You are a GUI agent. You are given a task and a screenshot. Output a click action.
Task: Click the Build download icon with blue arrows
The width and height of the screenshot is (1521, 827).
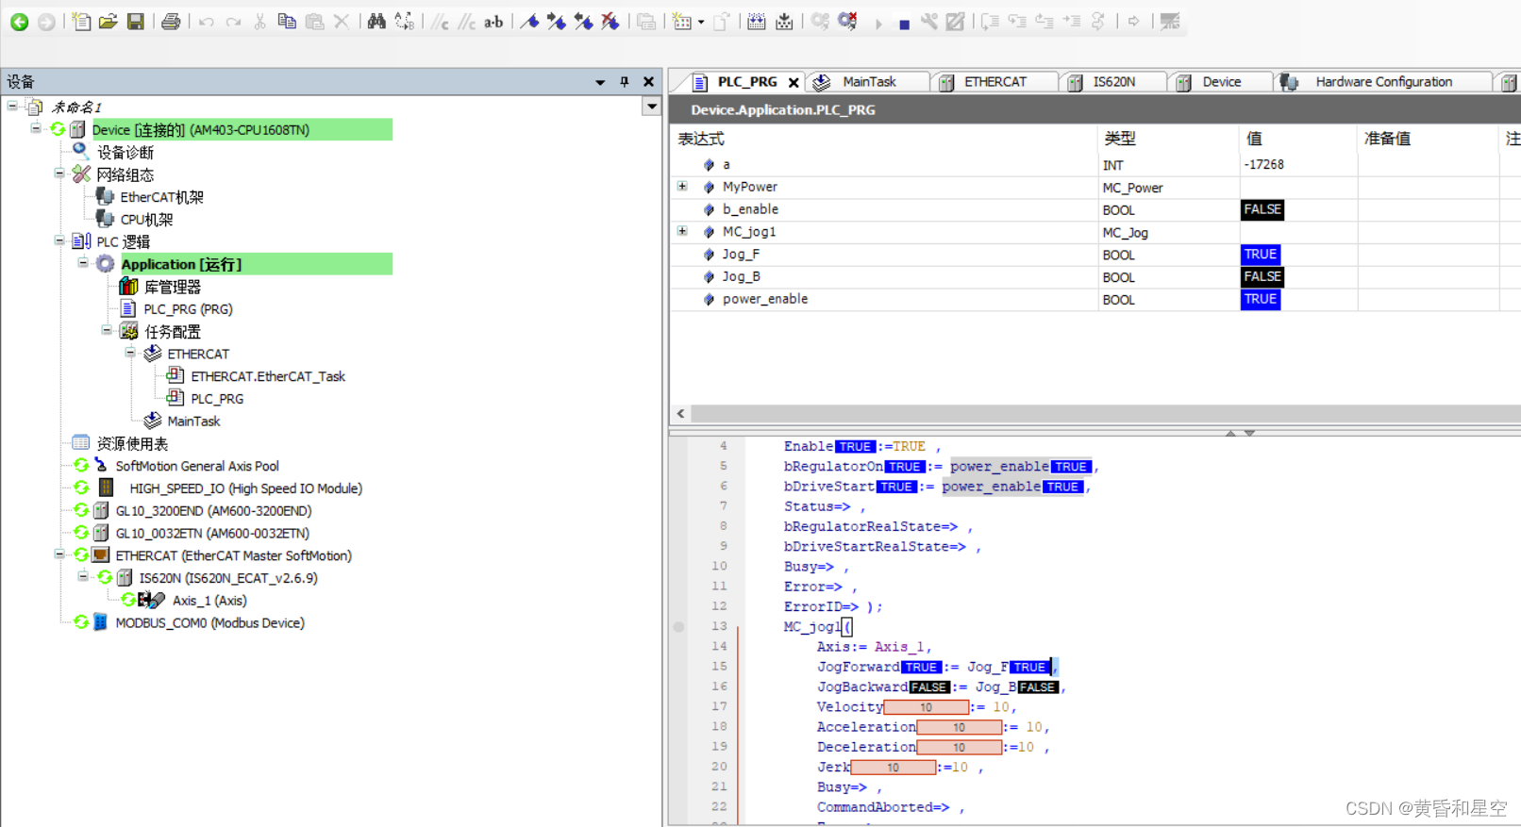pyautogui.click(x=756, y=22)
